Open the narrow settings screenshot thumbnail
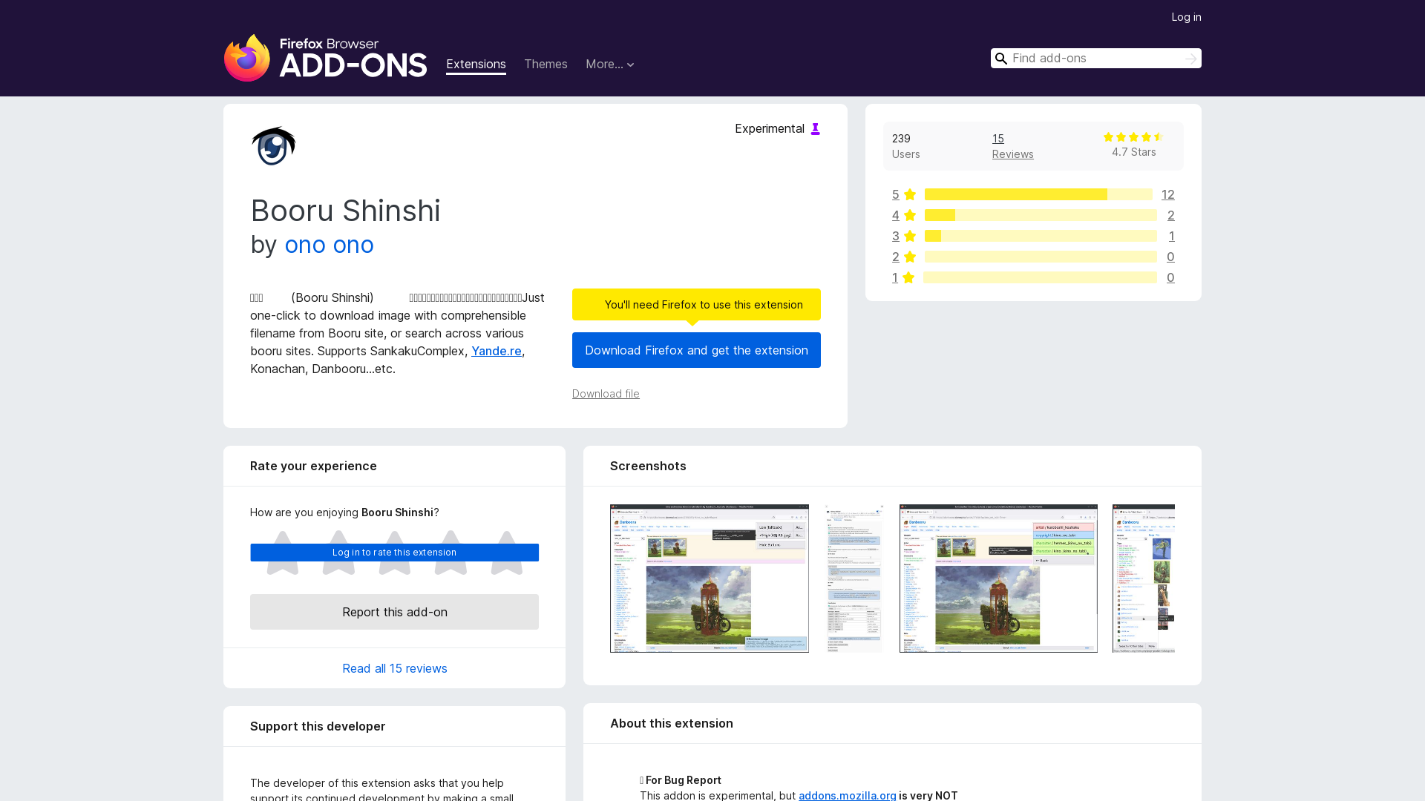 tap(854, 578)
